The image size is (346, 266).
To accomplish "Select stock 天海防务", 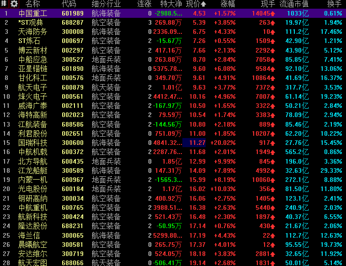I will point(32,32).
